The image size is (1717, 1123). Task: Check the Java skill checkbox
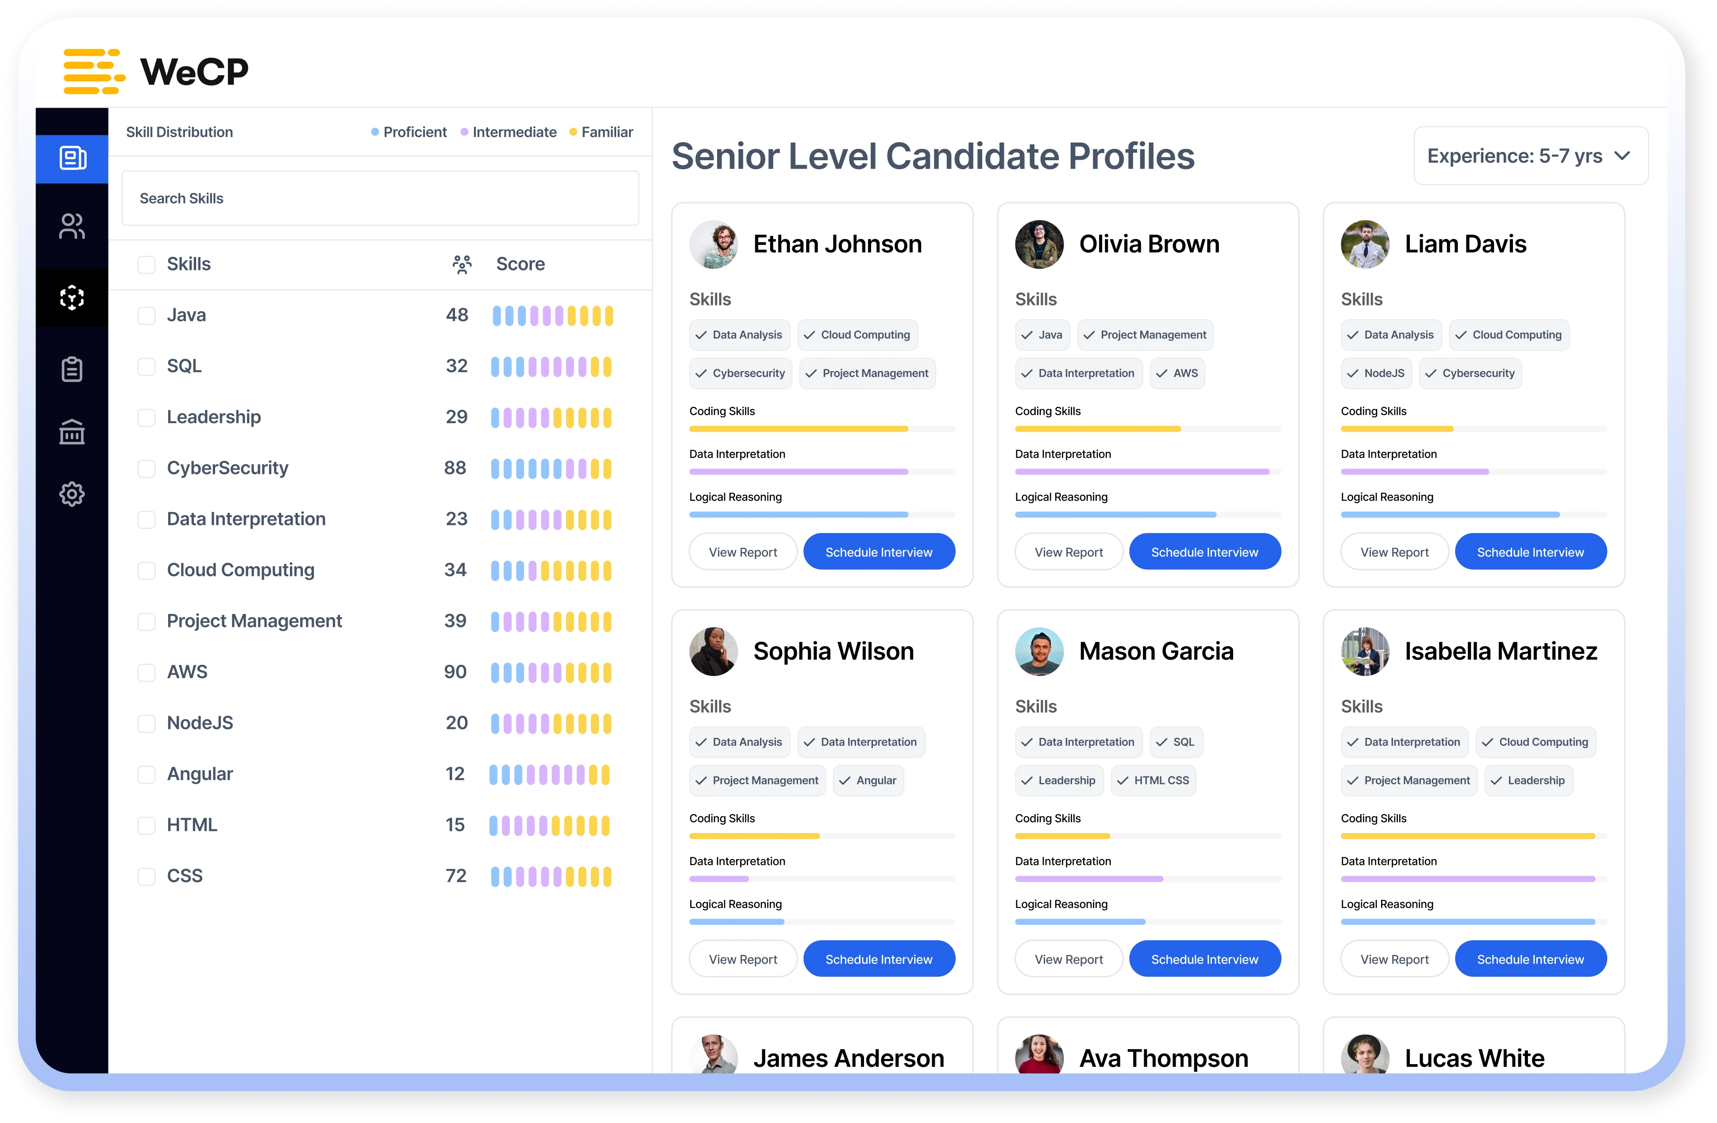(x=147, y=316)
